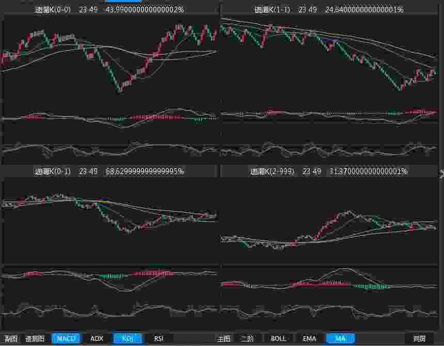Toggle the KDJ indicator button

click(x=128, y=338)
